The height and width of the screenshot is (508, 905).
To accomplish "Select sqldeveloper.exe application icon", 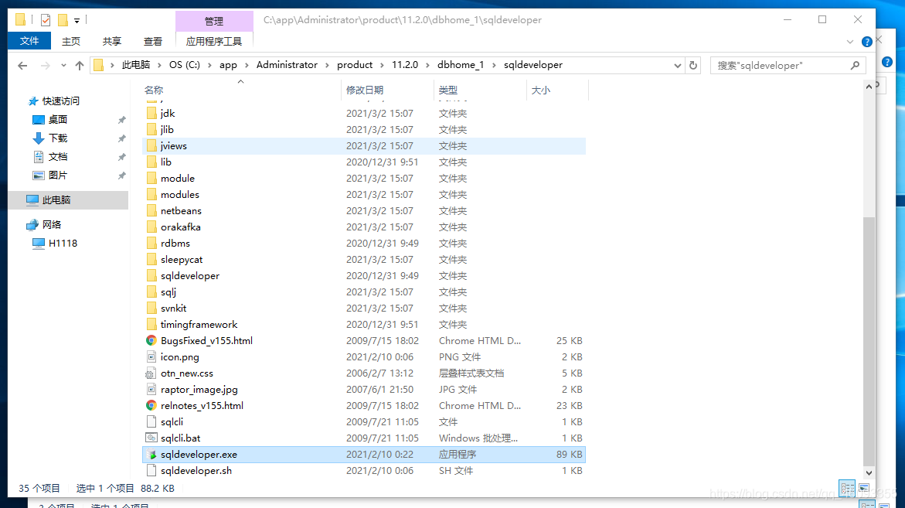I will (x=151, y=455).
